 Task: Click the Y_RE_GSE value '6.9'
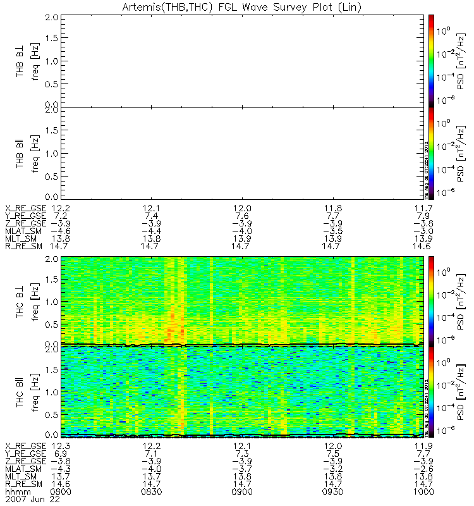(x=61, y=454)
